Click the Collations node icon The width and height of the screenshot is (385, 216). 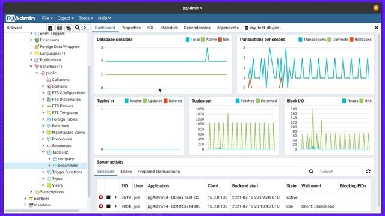[49, 80]
